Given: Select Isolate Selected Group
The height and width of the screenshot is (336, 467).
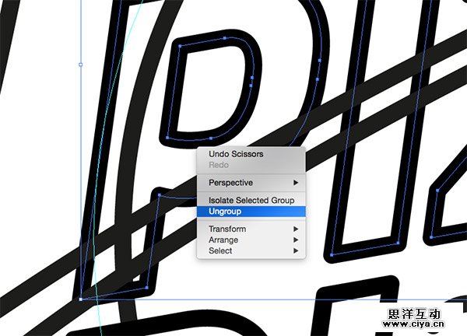Looking at the screenshot, I should click(251, 201).
